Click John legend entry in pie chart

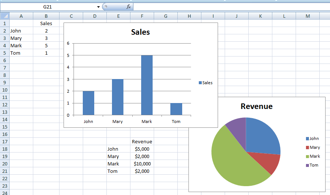coord(312,138)
